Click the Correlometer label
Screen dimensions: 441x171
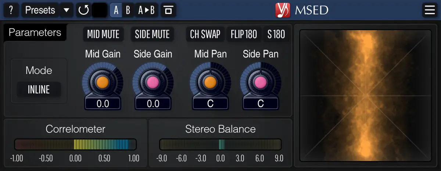pyautogui.click(x=75, y=129)
